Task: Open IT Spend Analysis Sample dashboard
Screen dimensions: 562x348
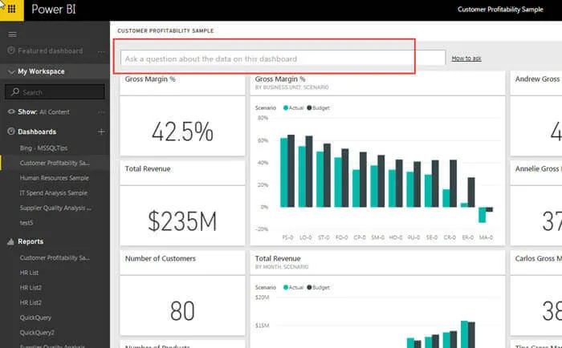Action: (x=54, y=193)
